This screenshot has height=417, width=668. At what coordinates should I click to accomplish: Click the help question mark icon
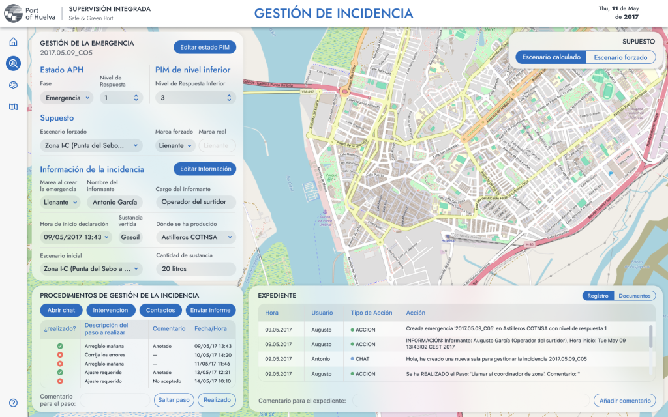(x=13, y=403)
